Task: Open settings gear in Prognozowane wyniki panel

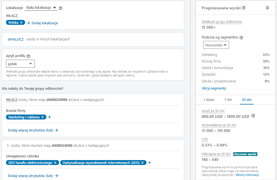Action: click(267, 8)
